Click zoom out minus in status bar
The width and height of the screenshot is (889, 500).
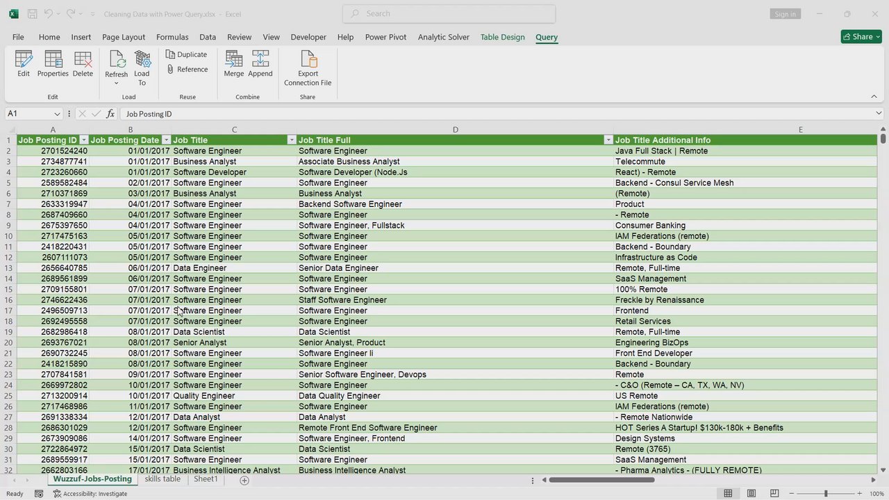tap(793, 493)
